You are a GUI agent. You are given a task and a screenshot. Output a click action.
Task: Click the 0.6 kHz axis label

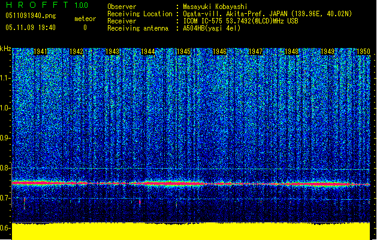coord(5,228)
